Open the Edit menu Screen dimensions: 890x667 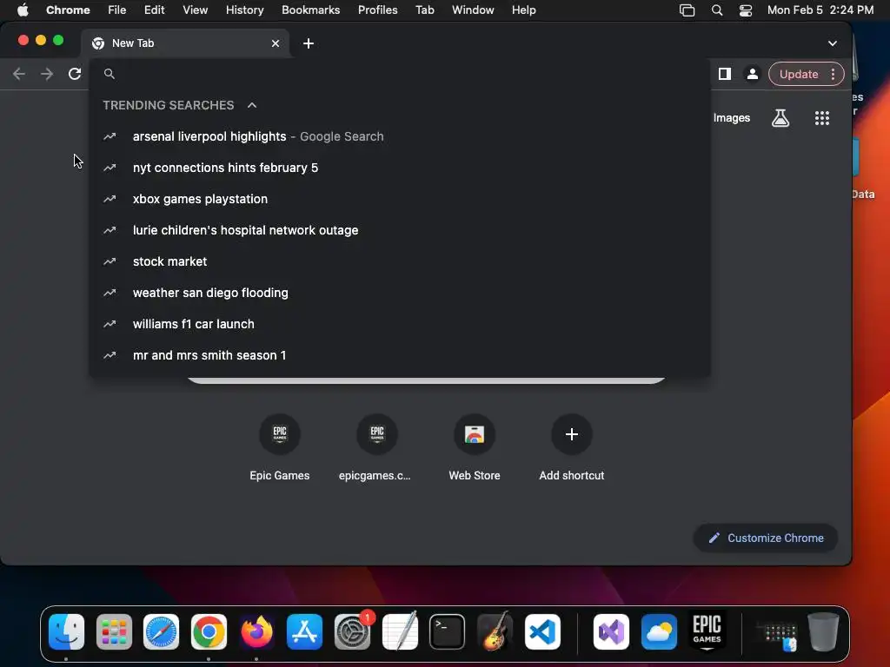click(x=154, y=10)
